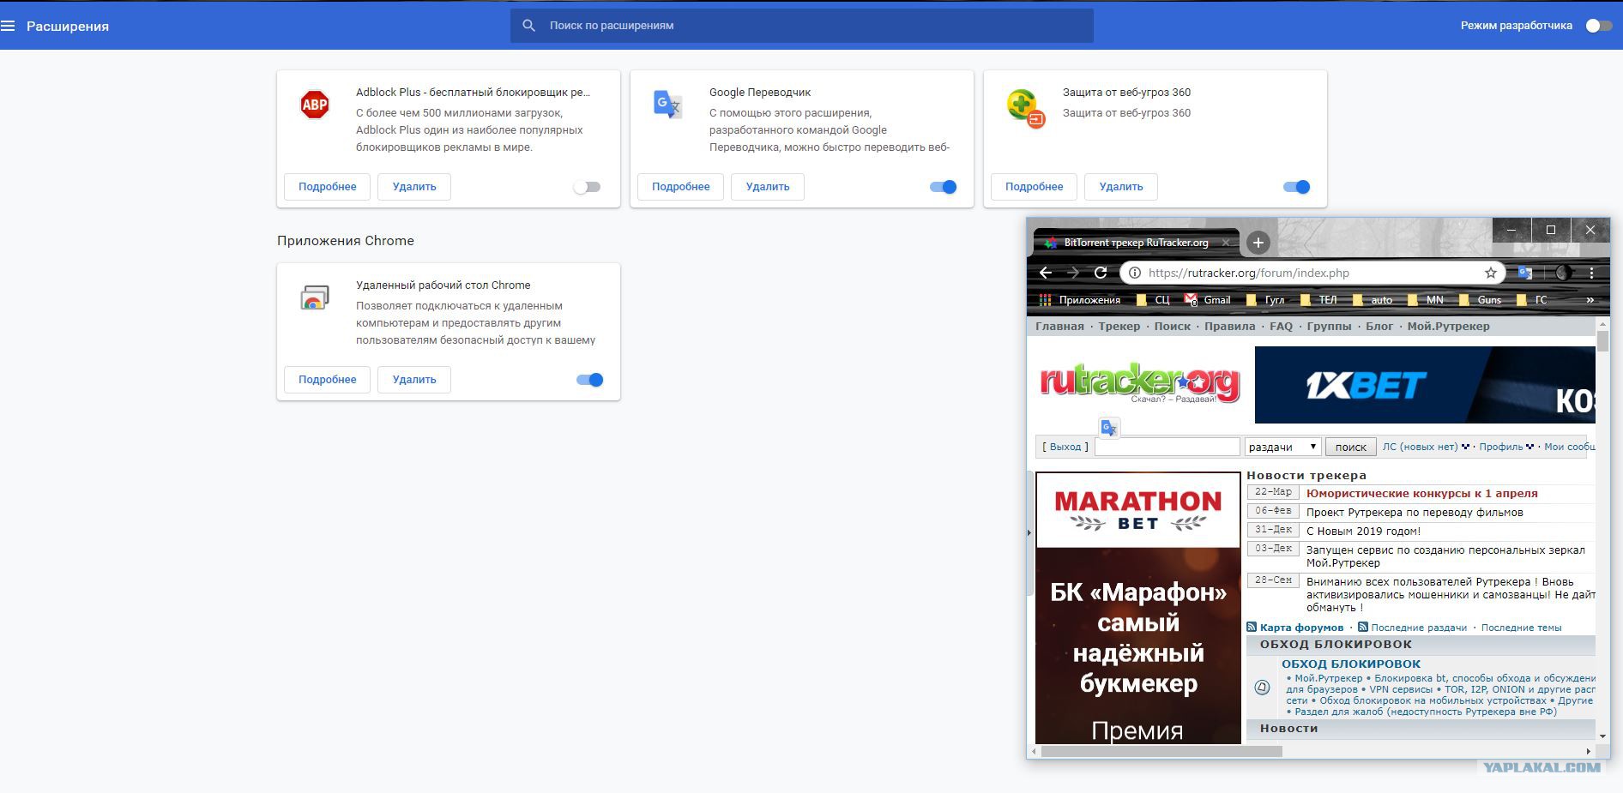Image resolution: width=1623 pixels, height=793 pixels.
Task: Open Подробнее for Удаленный рабочий стол Chrome
Action: coord(327,380)
